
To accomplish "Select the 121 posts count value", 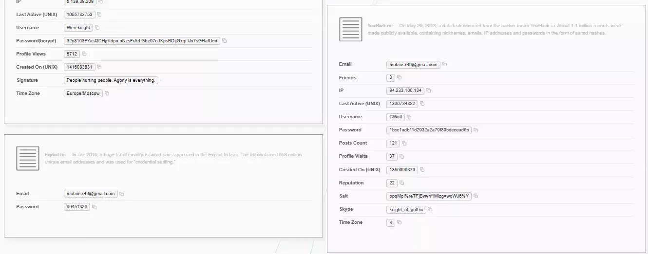I will [393, 143].
